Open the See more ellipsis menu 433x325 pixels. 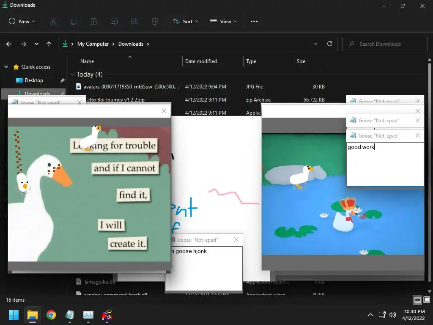(254, 21)
